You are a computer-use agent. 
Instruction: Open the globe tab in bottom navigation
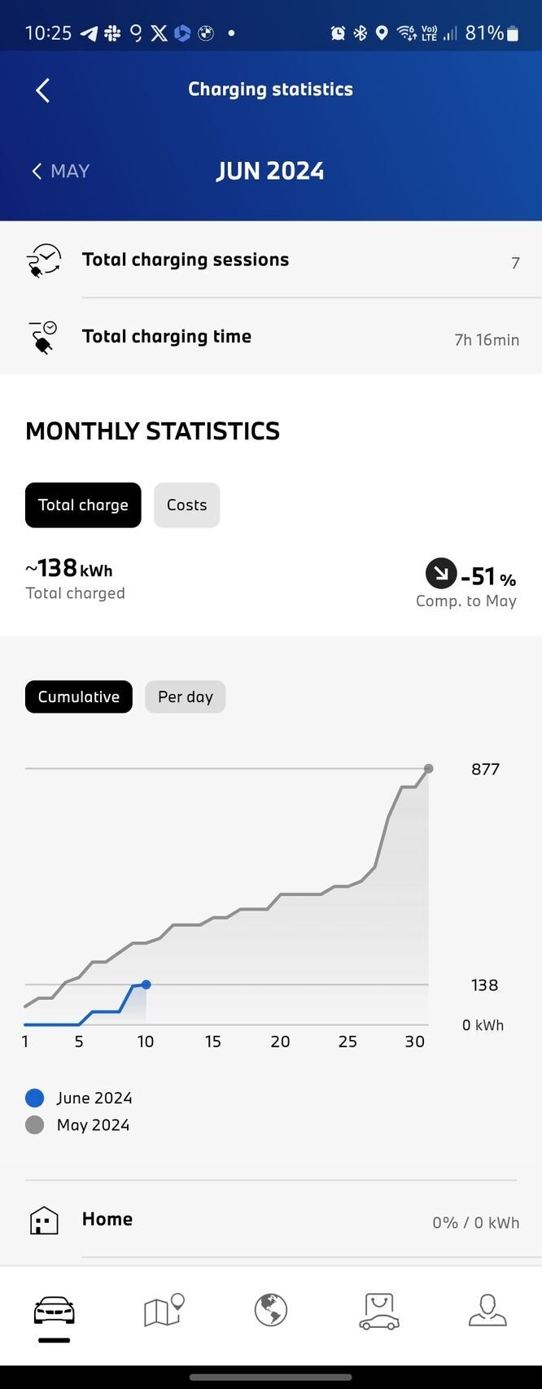(x=271, y=1310)
